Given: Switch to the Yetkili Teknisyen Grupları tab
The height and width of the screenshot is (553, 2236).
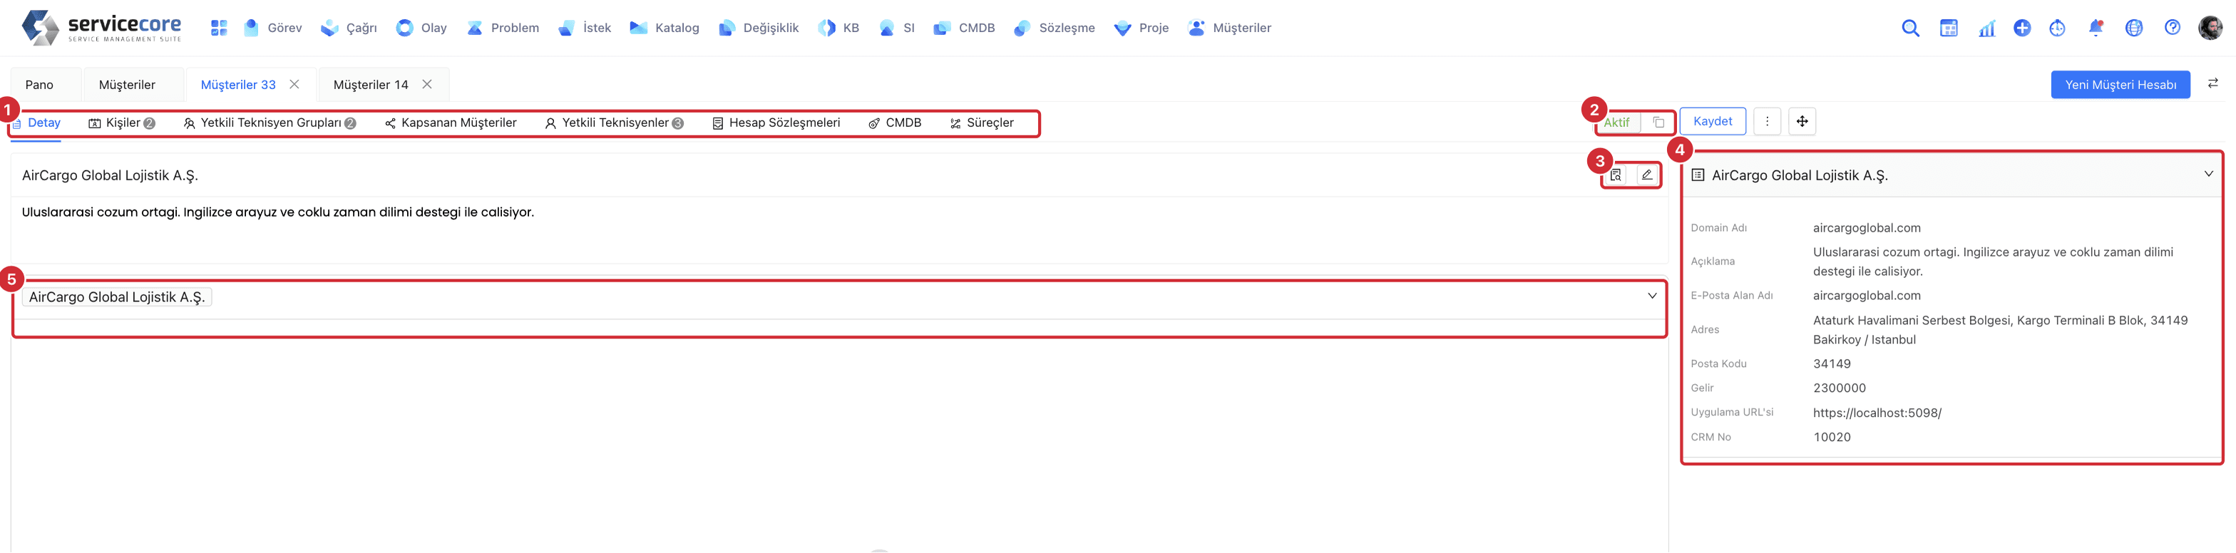Looking at the screenshot, I should (270, 123).
